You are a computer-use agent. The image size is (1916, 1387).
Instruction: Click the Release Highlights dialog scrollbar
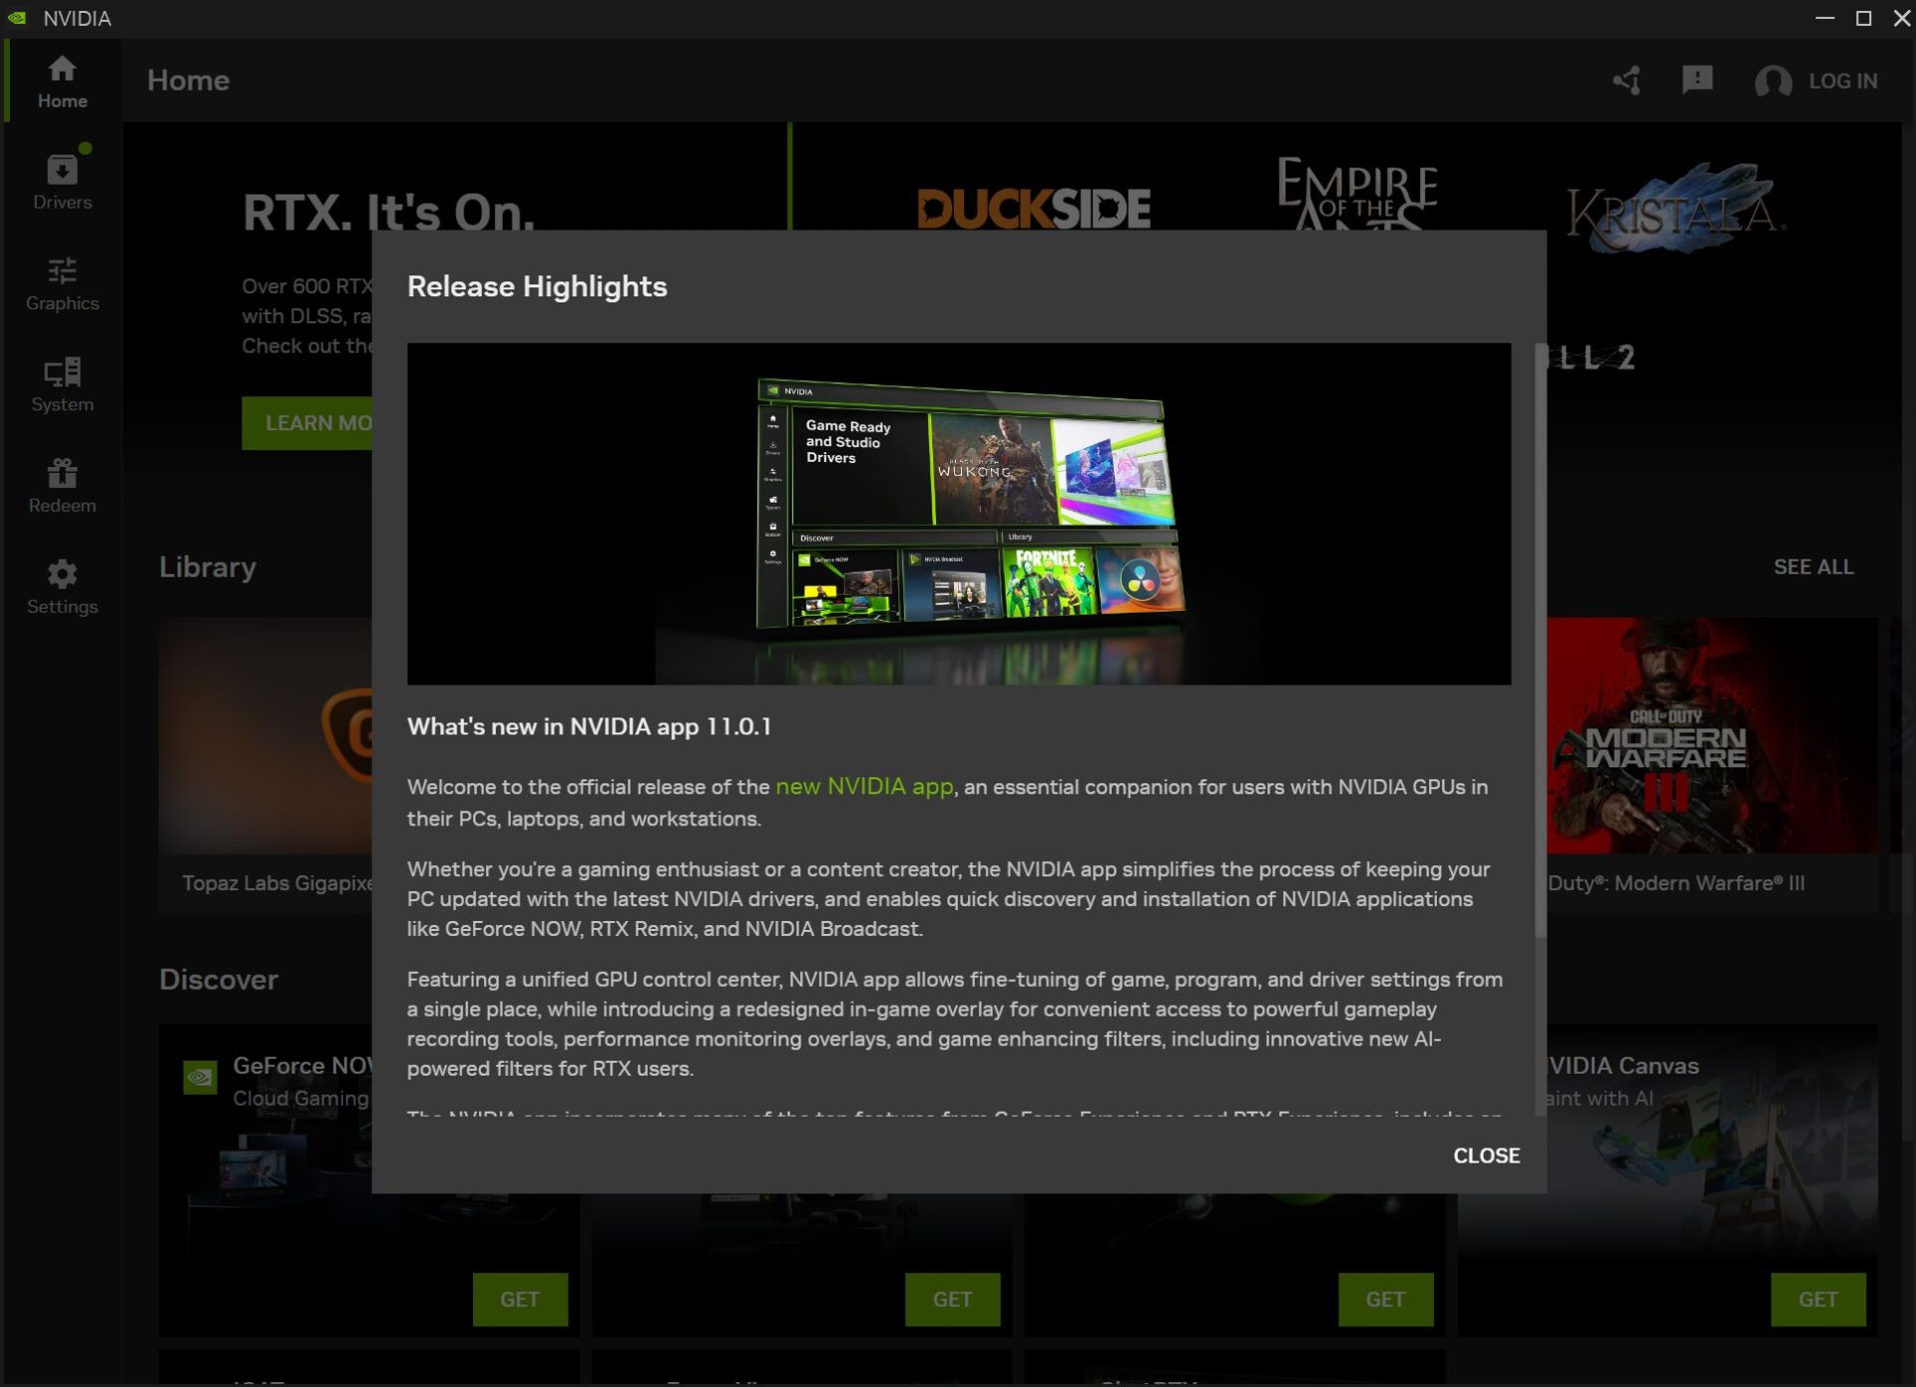click(x=1540, y=639)
